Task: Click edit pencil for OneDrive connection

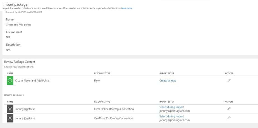Action: point(229,118)
